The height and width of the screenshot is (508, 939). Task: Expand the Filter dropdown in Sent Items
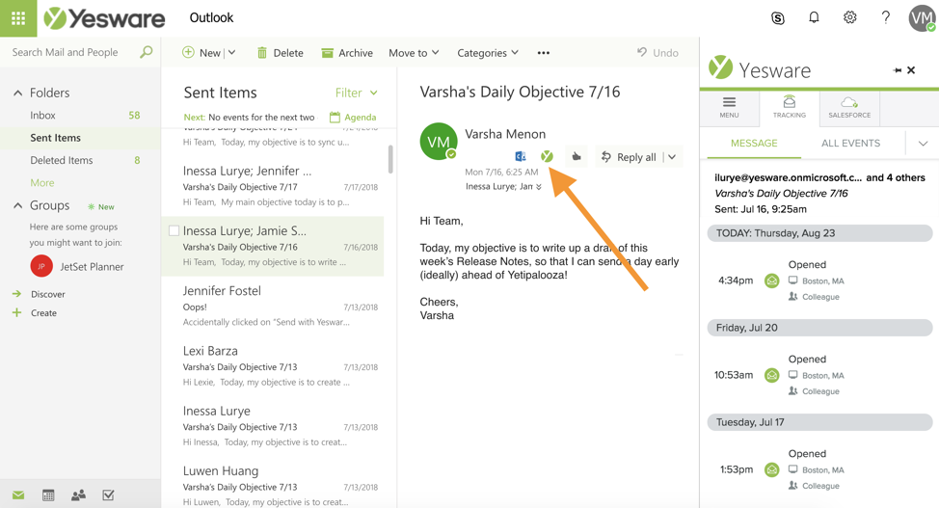[356, 93]
